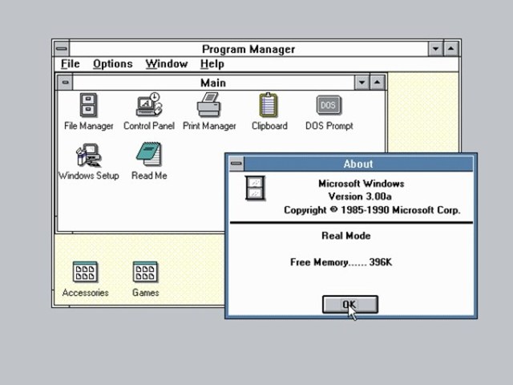Select the Games program group icon

145,272
